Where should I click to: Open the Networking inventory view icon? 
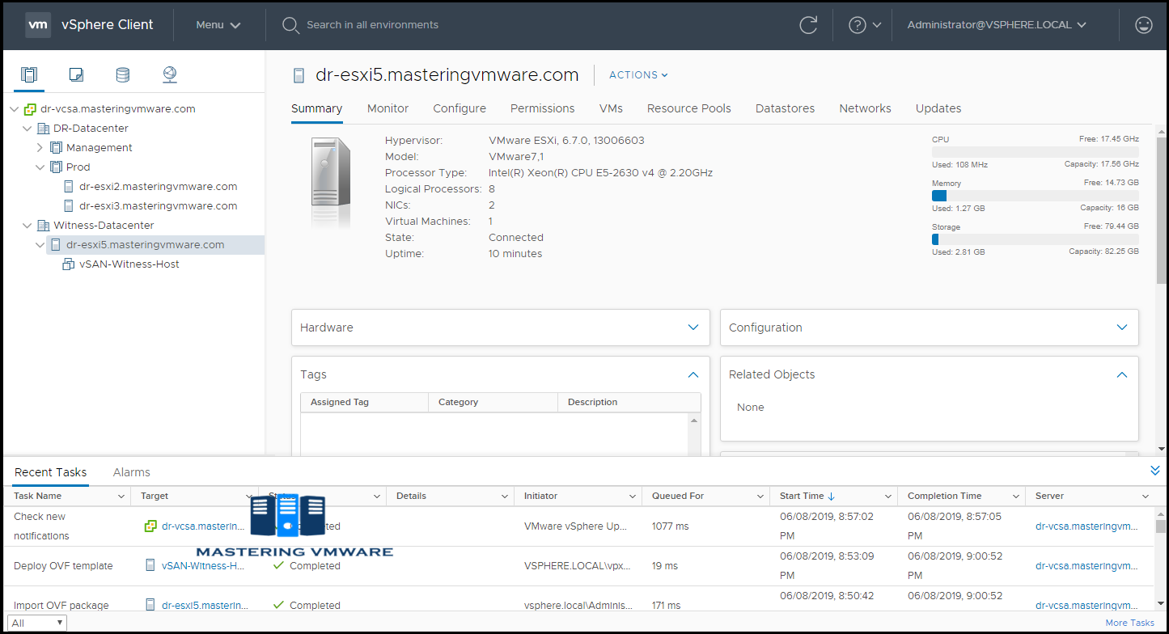(x=169, y=75)
